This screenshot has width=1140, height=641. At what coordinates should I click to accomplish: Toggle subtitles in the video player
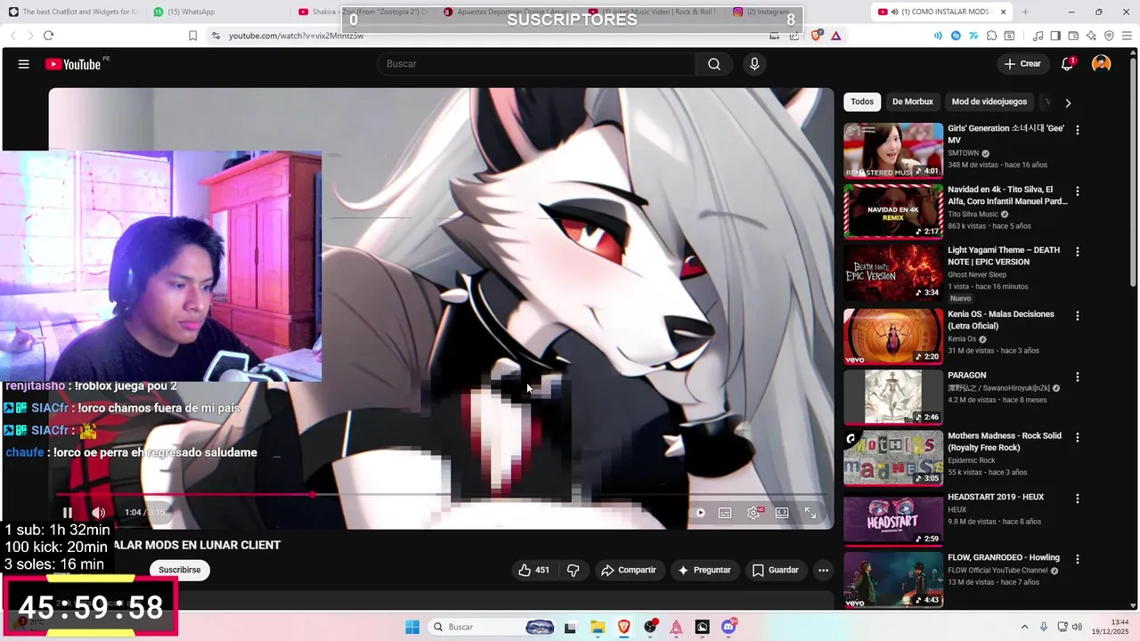pyautogui.click(x=725, y=513)
